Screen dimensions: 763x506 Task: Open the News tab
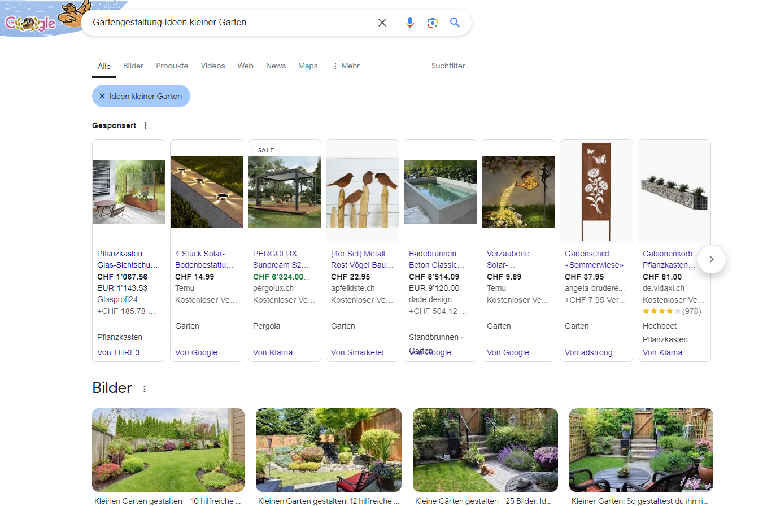[276, 66]
